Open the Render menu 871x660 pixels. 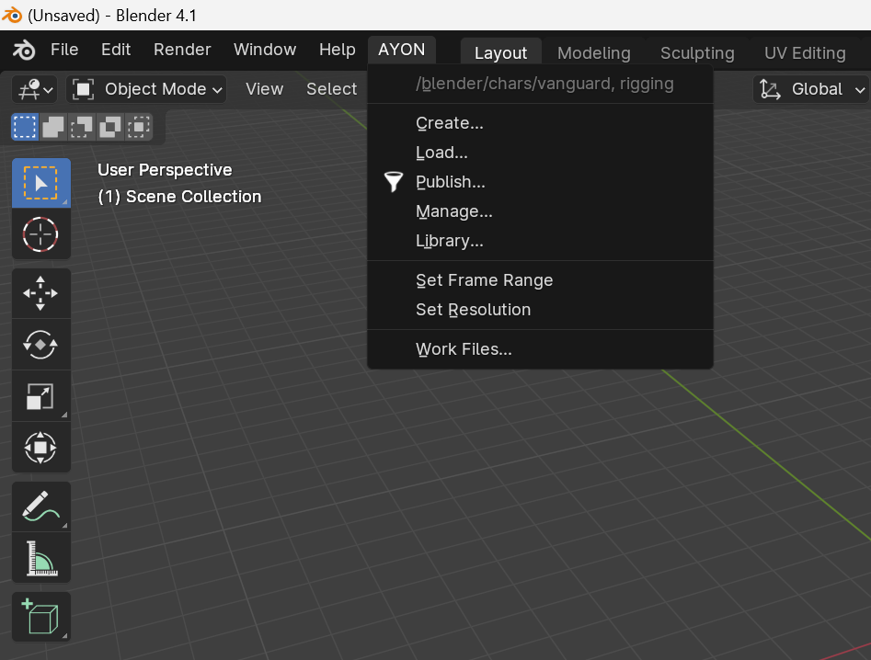point(182,50)
